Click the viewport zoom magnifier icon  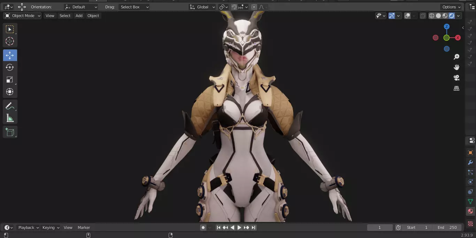point(456,57)
